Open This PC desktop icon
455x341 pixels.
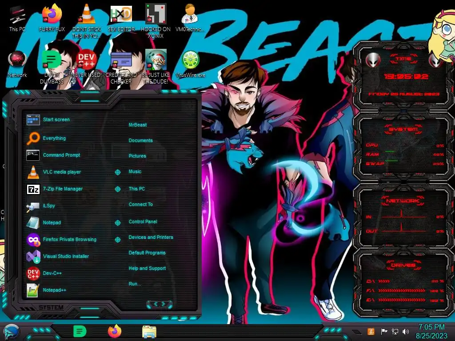17,17
